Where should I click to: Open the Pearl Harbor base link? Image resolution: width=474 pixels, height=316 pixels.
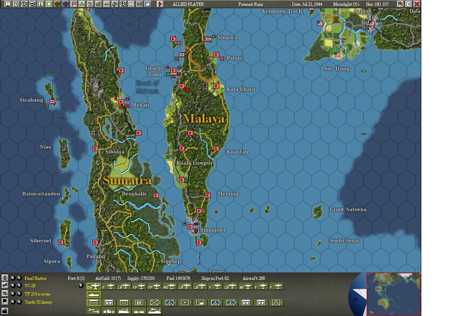pos(35,278)
